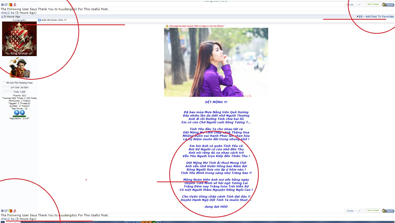The height and width of the screenshot is (223, 395).
Task: Click the report post warning triangle icon below the poem
Action: click(15, 211)
